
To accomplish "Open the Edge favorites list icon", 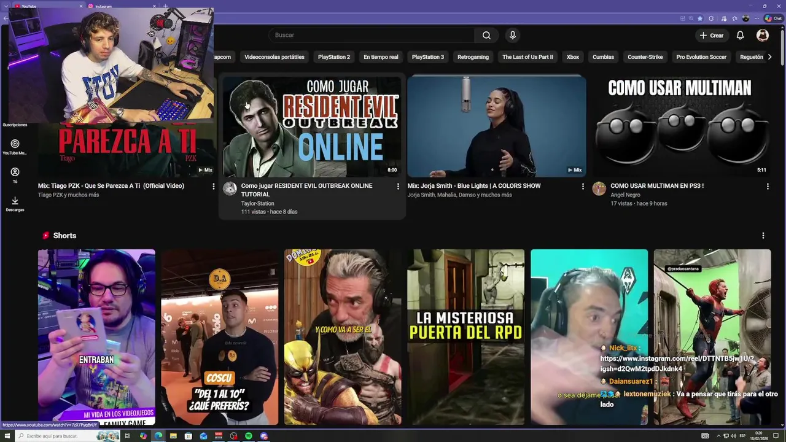I will click(734, 18).
